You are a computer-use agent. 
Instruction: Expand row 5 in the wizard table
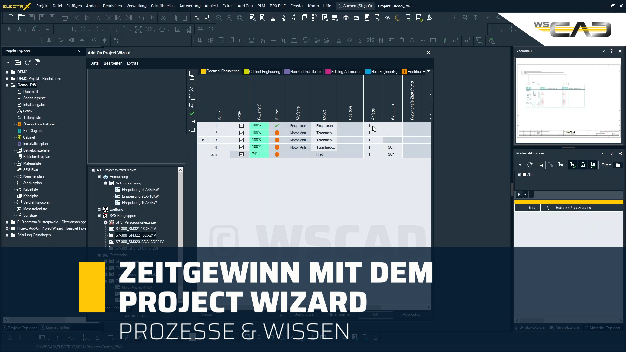pyautogui.click(x=212, y=154)
